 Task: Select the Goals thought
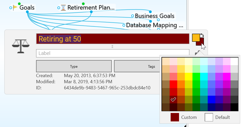[27, 8]
